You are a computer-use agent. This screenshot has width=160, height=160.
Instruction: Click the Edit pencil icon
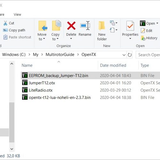point(143,31)
